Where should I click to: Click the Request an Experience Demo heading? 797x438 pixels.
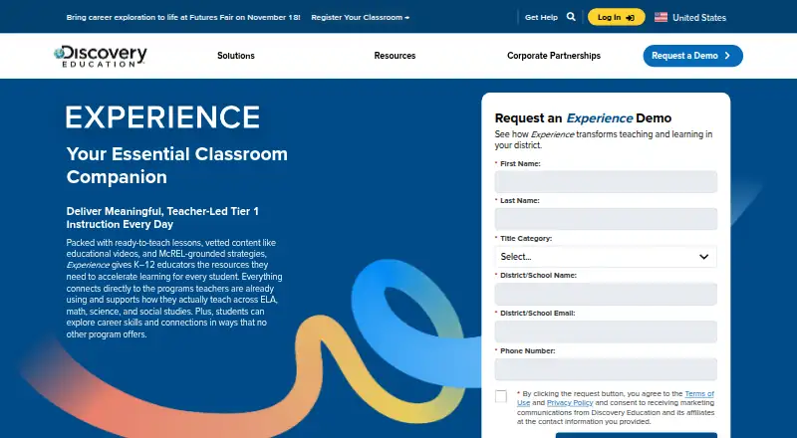coord(583,117)
